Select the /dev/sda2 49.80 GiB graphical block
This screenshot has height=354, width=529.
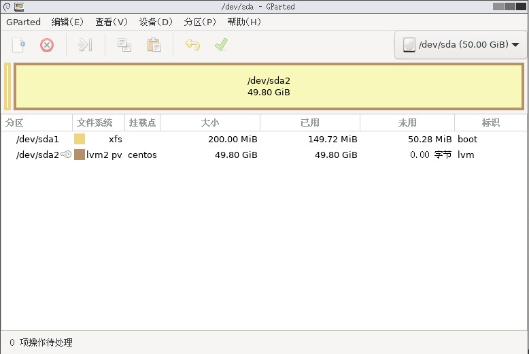(x=269, y=86)
